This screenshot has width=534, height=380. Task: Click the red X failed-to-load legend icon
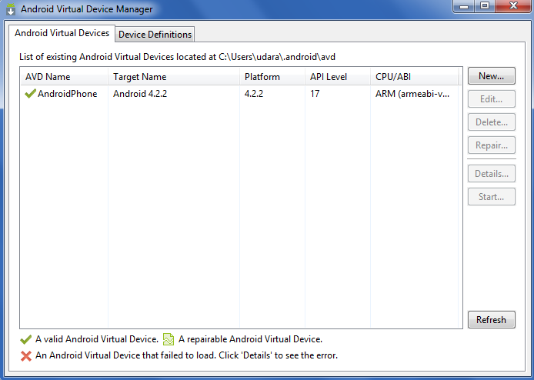(x=26, y=356)
